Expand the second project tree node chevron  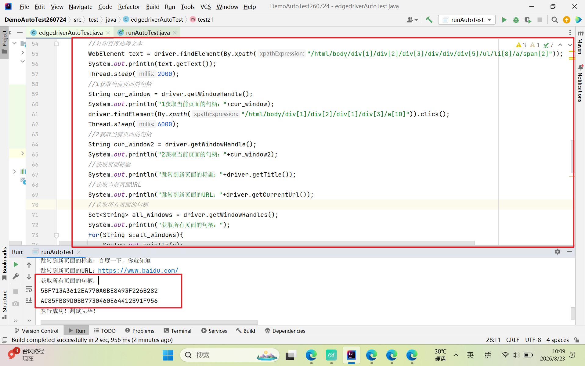coord(23,53)
